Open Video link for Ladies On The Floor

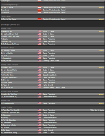click(x=101, y=94)
